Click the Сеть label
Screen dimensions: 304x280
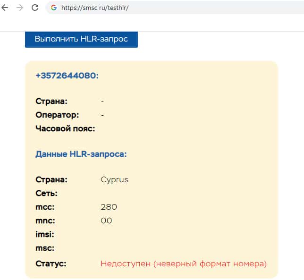tap(46, 194)
